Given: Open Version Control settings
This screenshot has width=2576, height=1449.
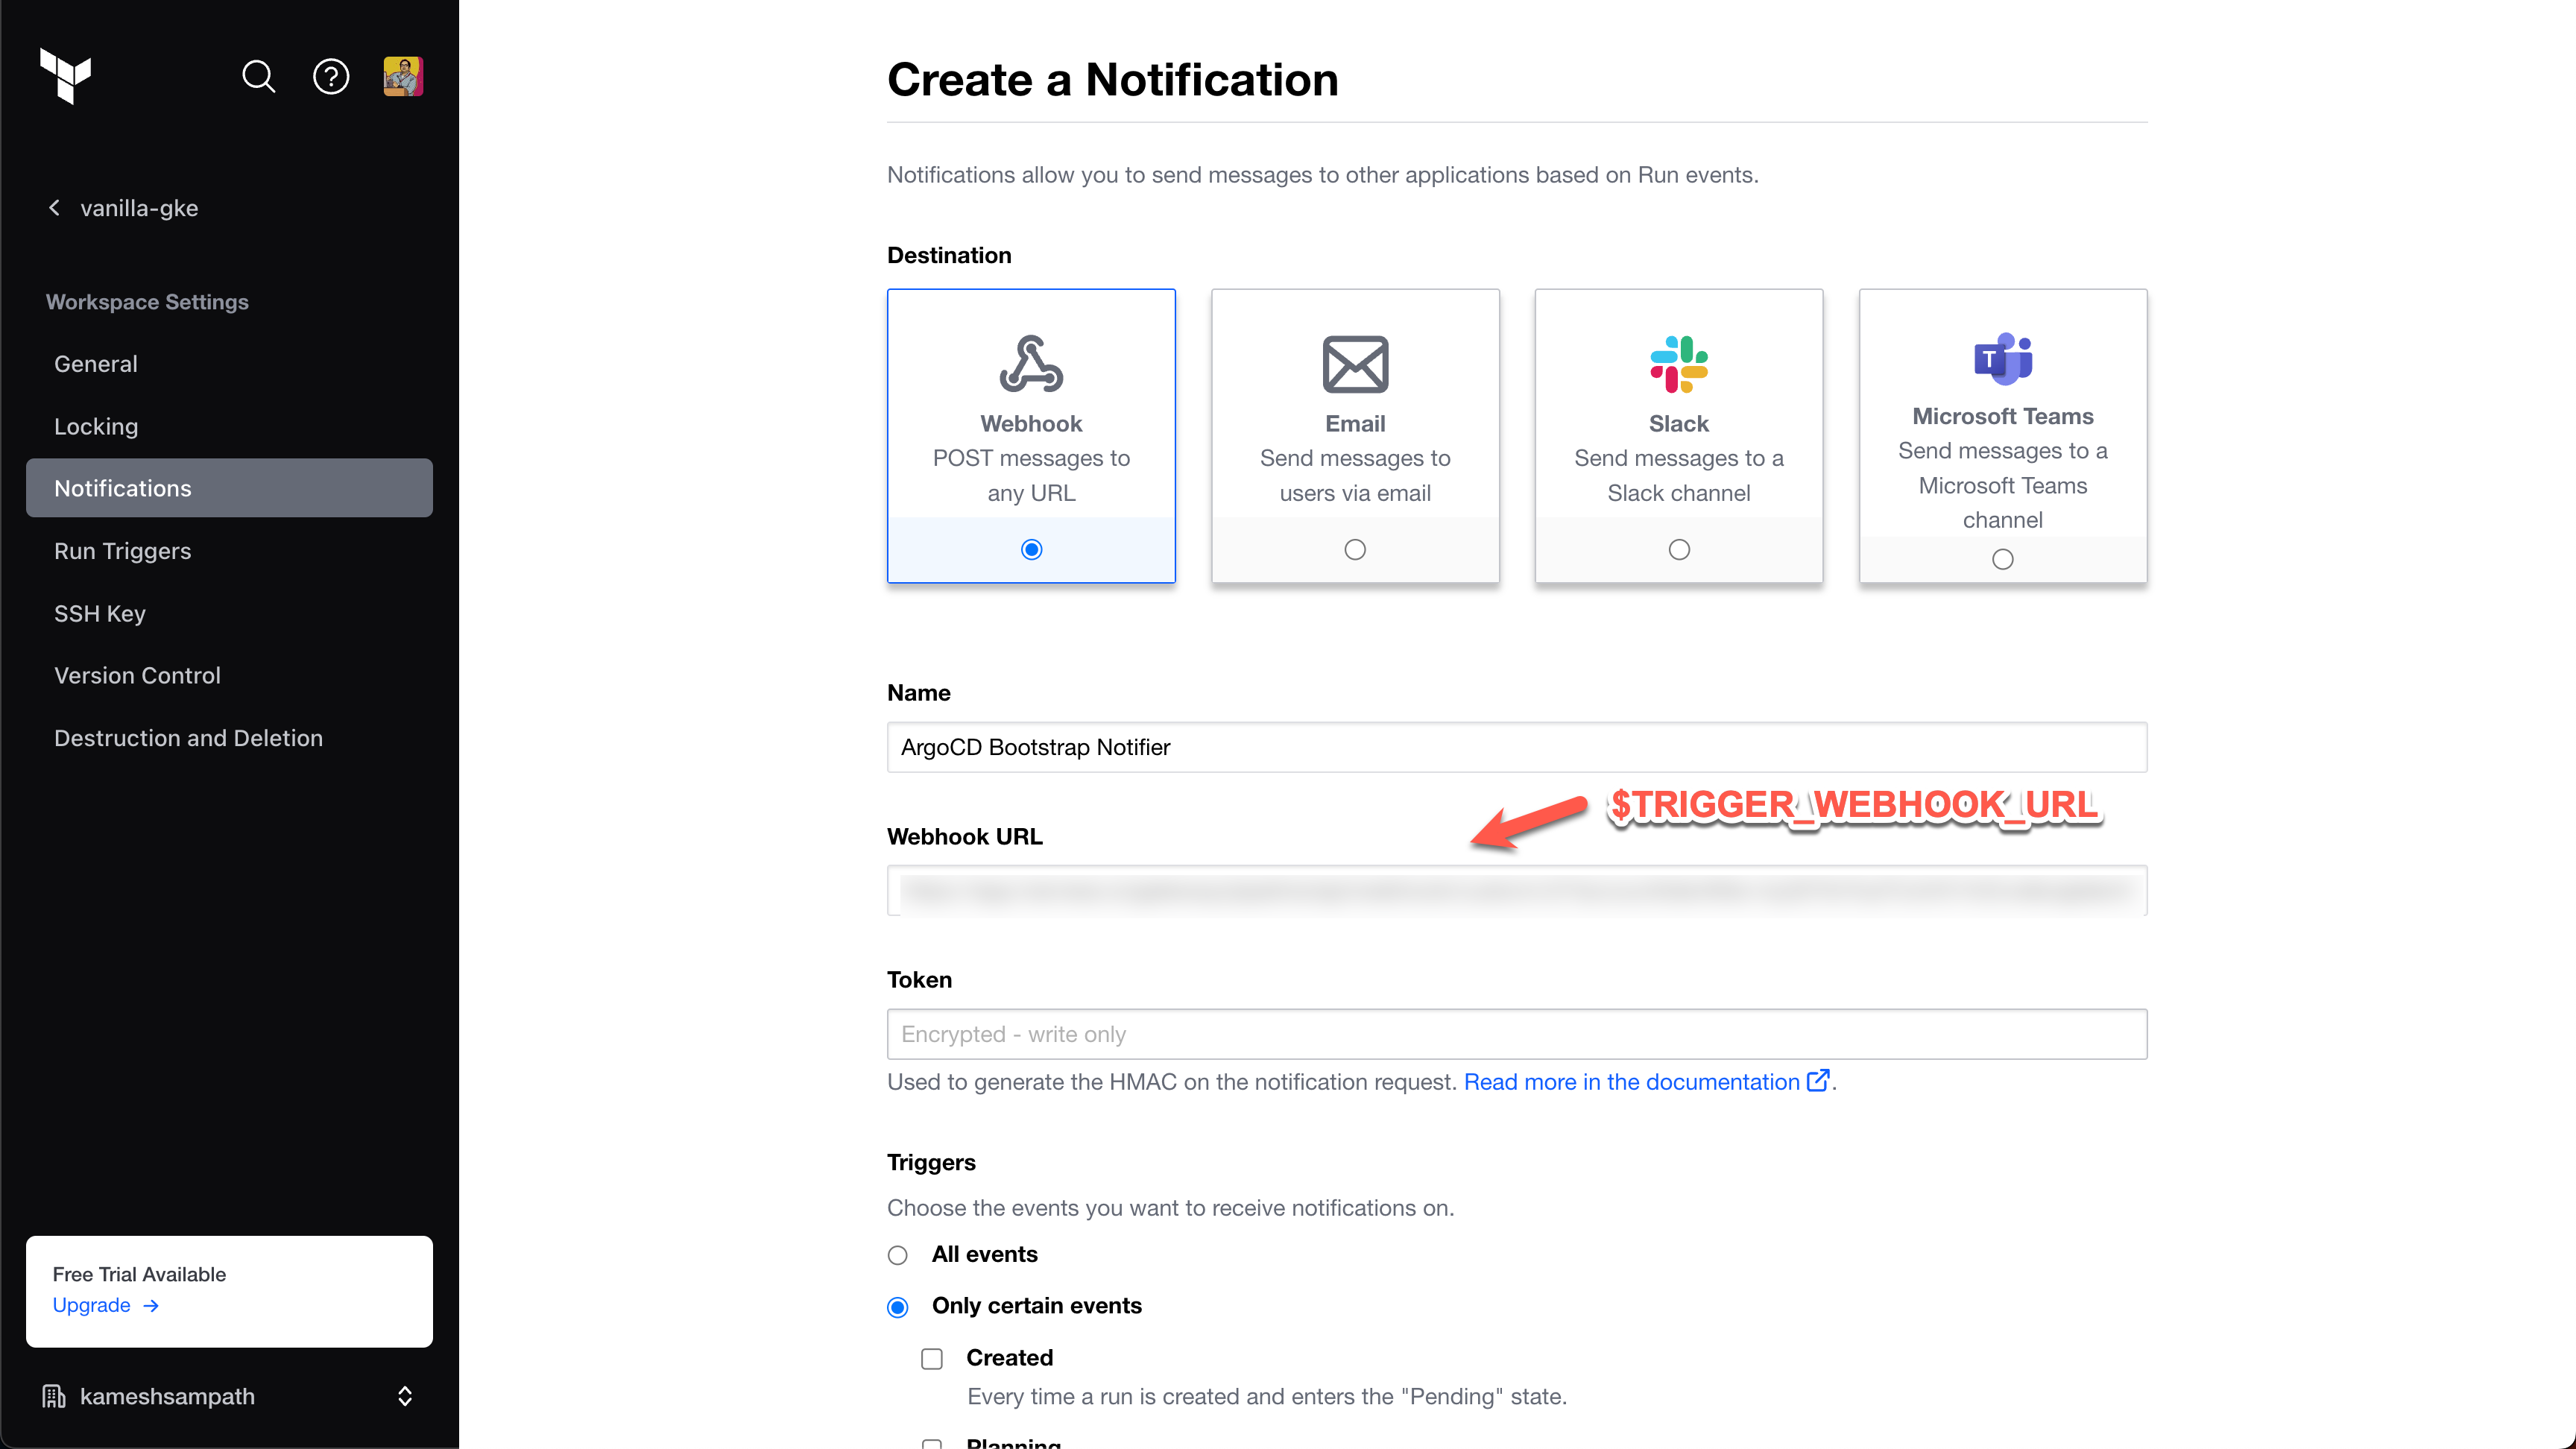Looking at the screenshot, I should [x=137, y=675].
